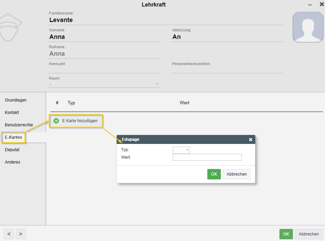The image size is (325, 241).
Task: Show the Deputat tab
Action: (x=12, y=150)
